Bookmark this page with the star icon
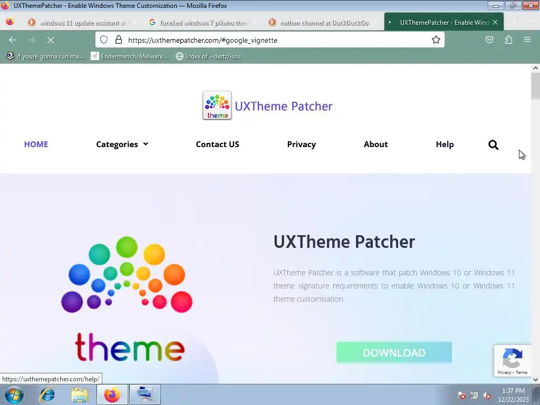Viewport: 540px width, 405px height. tap(436, 40)
